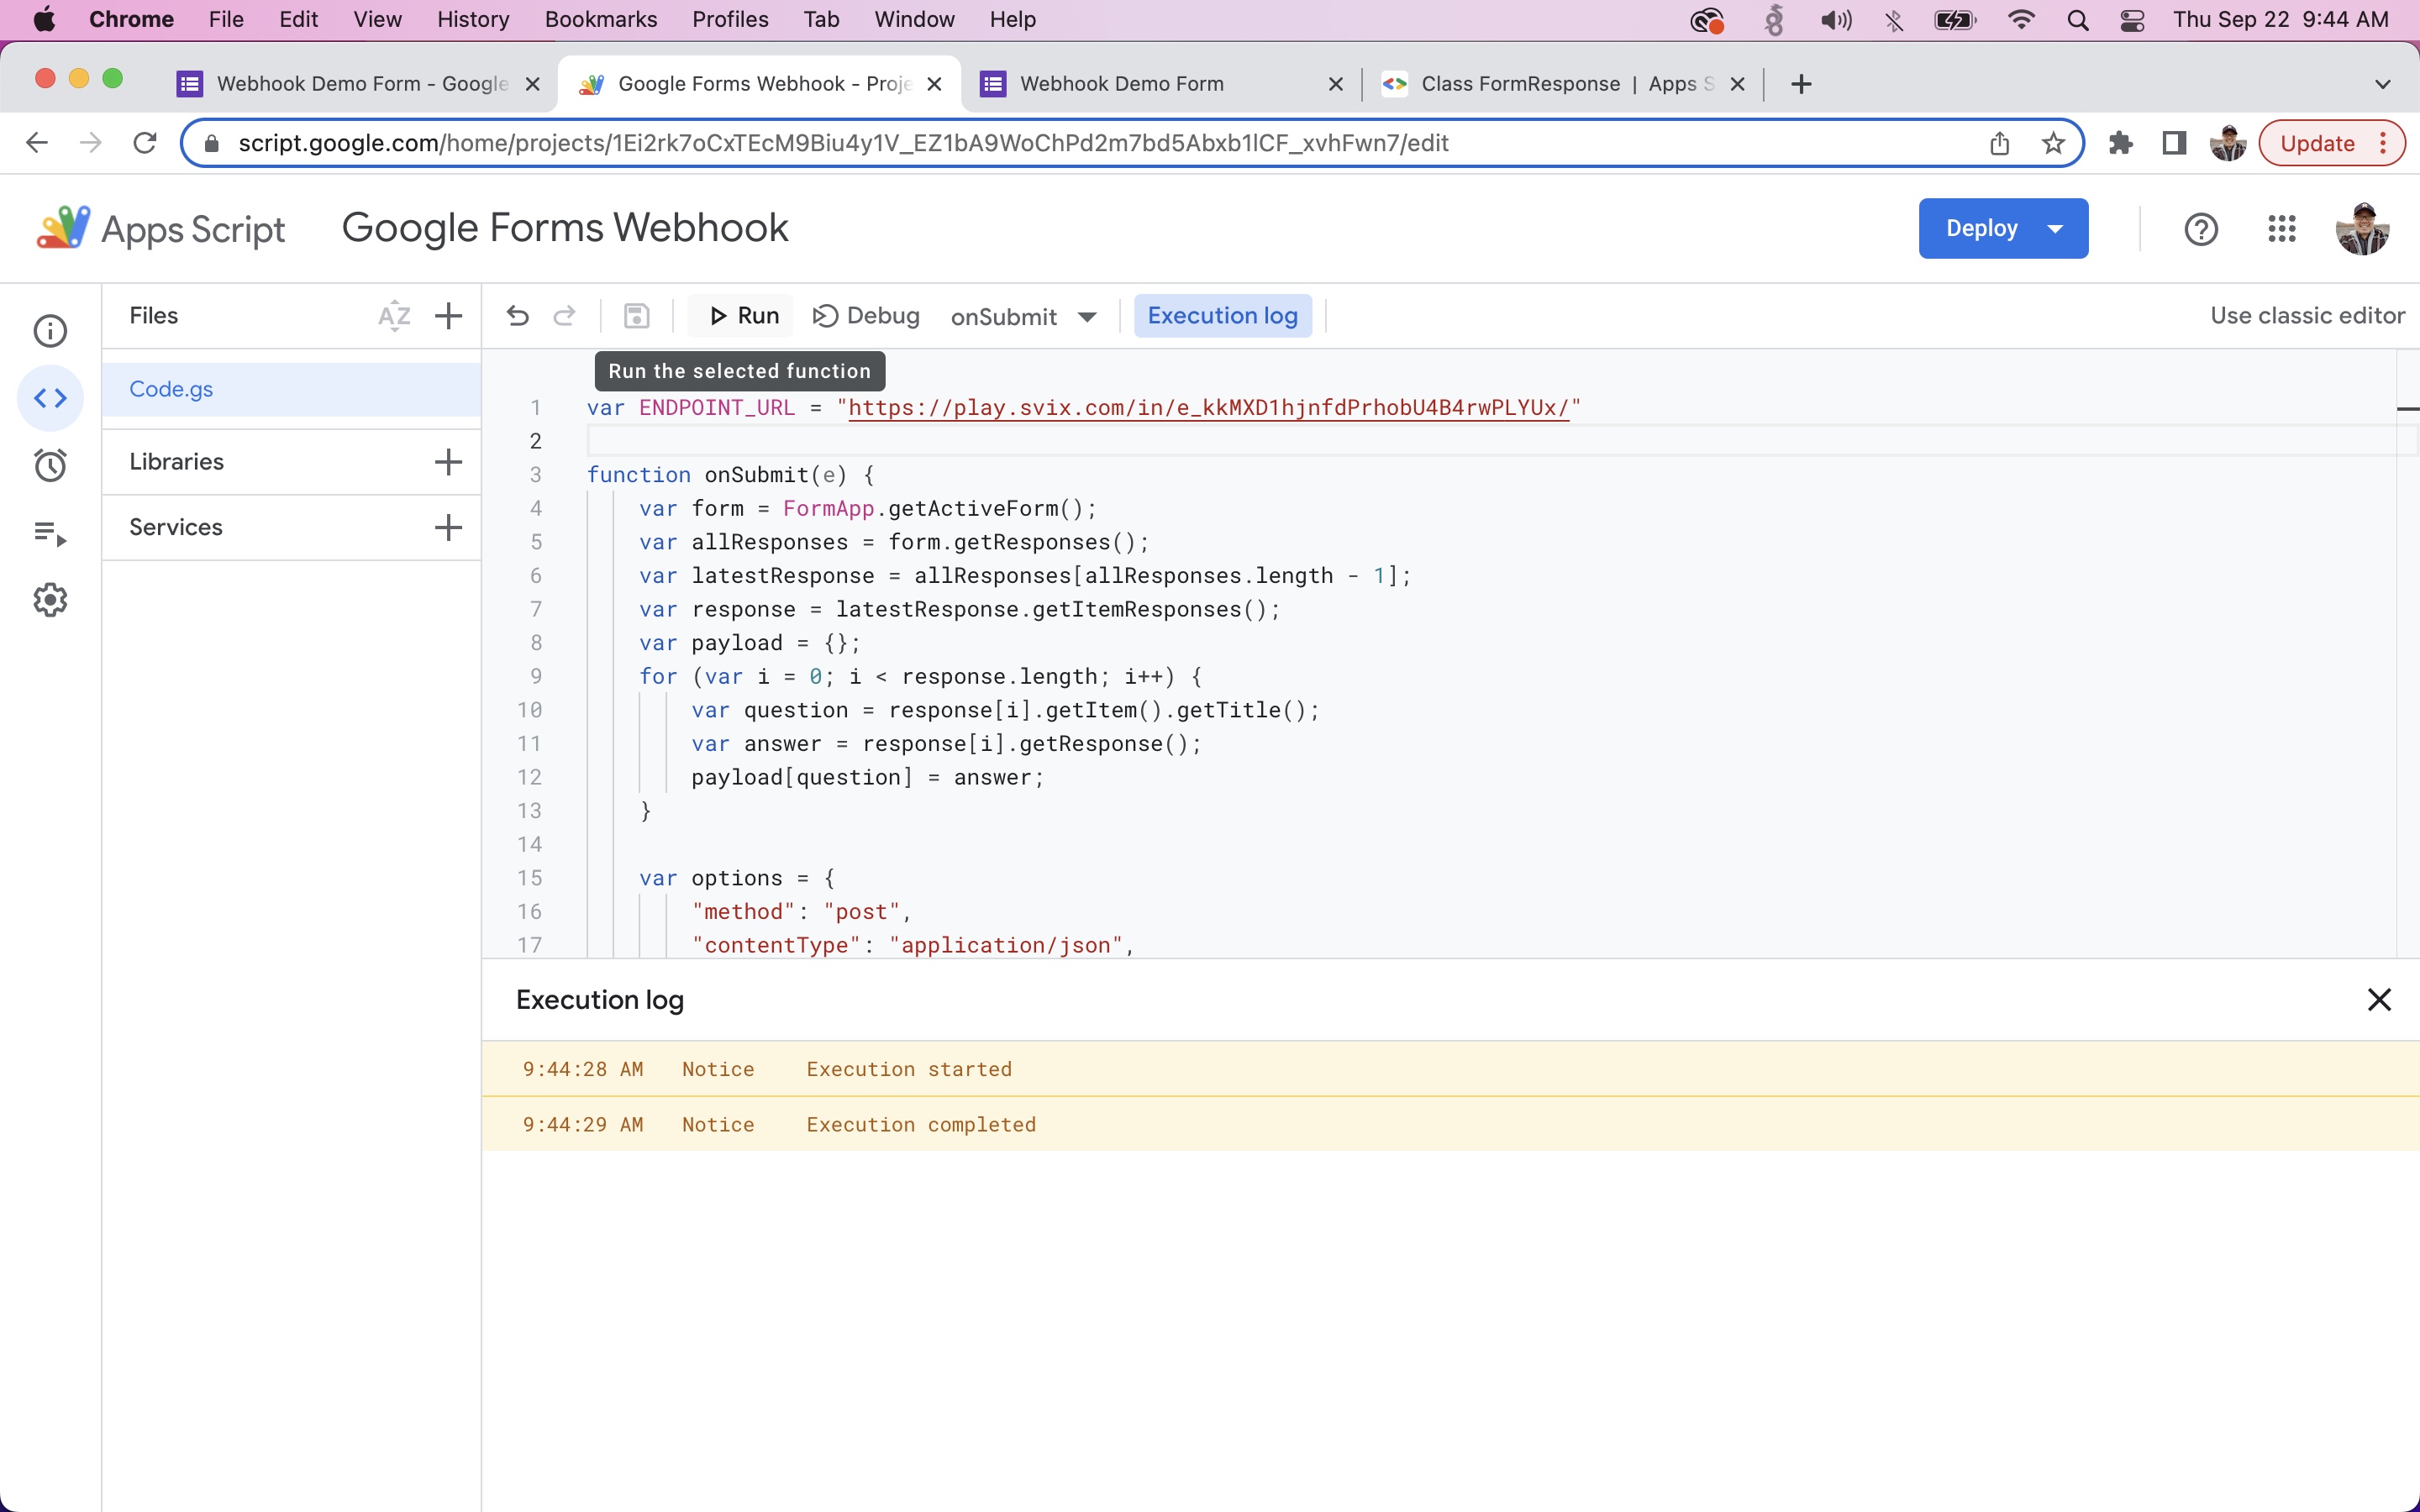Open Chrome profile avatar in toolbar
The width and height of the screenshot is (2420, 1512).
point(2228,143)
